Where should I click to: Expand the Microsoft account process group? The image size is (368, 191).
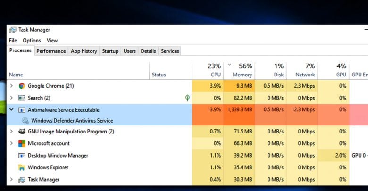(11, 143)
